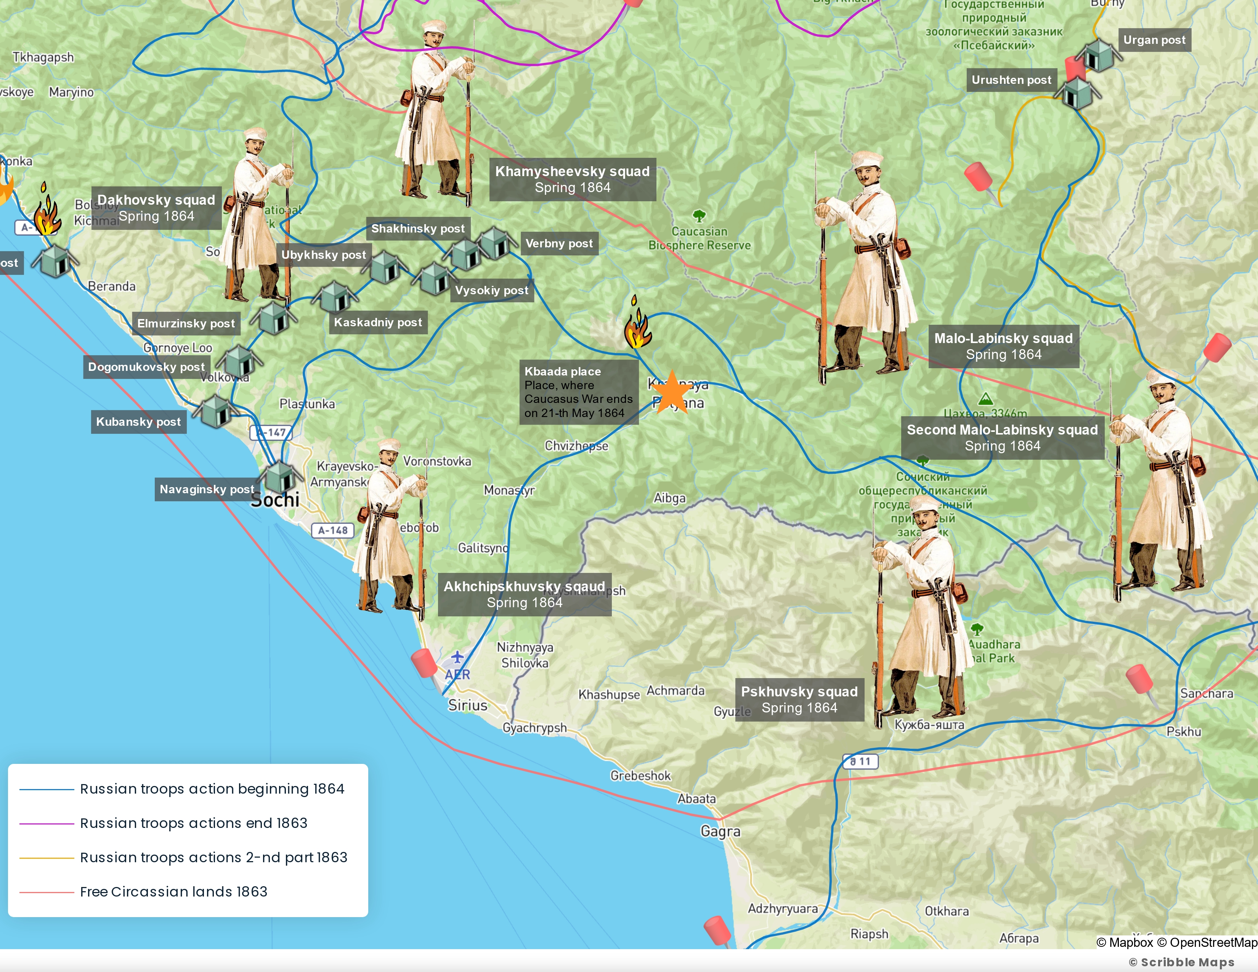Click the blue legend line swatch
Viewport: 1258px width, 972px height.
(x=47, y=789)
